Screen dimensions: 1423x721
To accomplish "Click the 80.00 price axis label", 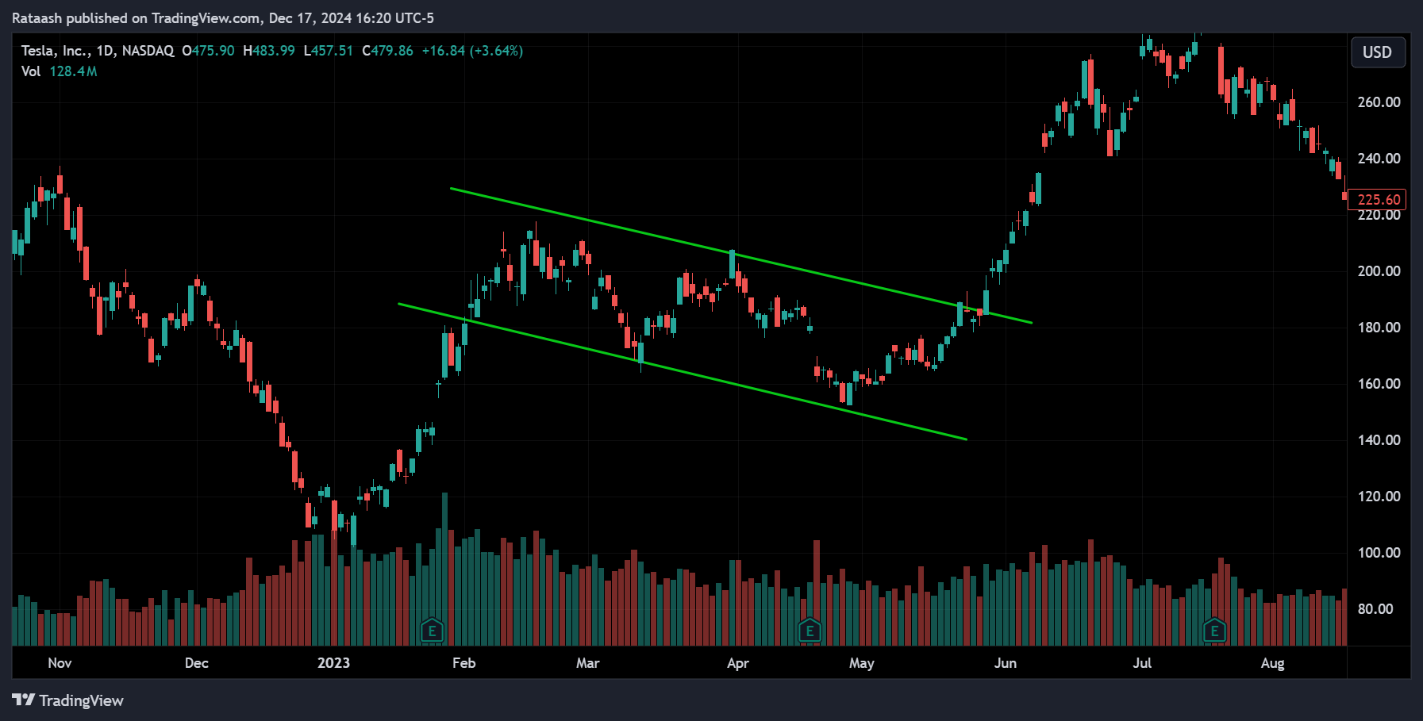I will pyautogui.click(x=1375, y=609).
